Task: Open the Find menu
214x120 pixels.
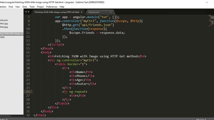Action: tap(11, 7)
